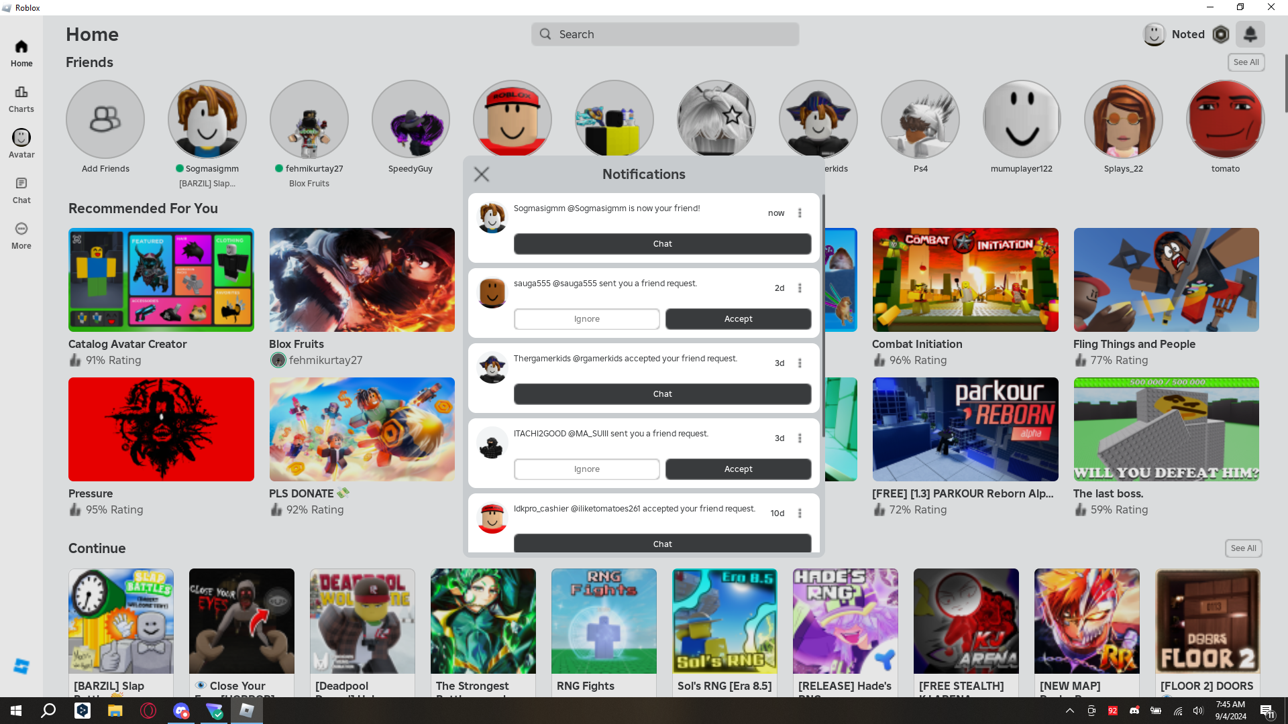Viewport: 1288px width, 724px height.
Task: Open Discord from the system tray
Action: (x=1134, y=711)
